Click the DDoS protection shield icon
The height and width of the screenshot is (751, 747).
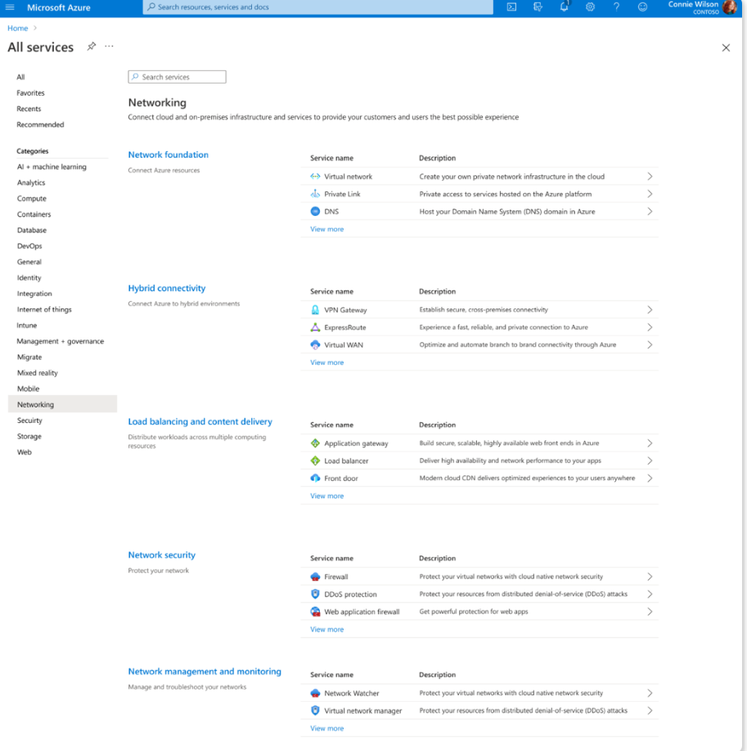click(315, 594)
